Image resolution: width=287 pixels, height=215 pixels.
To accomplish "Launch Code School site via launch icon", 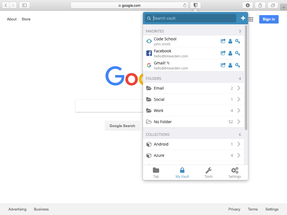I will pyautogui.click(x=223, y=41).
